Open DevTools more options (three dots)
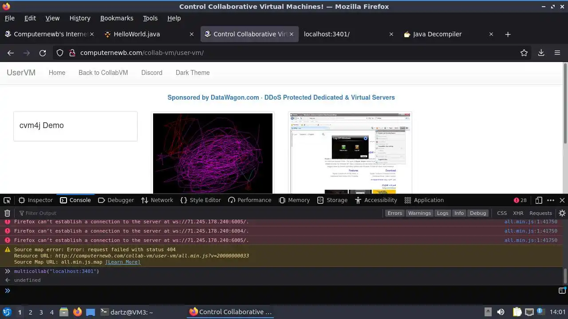Screen dimensions: 568x319 551,200
